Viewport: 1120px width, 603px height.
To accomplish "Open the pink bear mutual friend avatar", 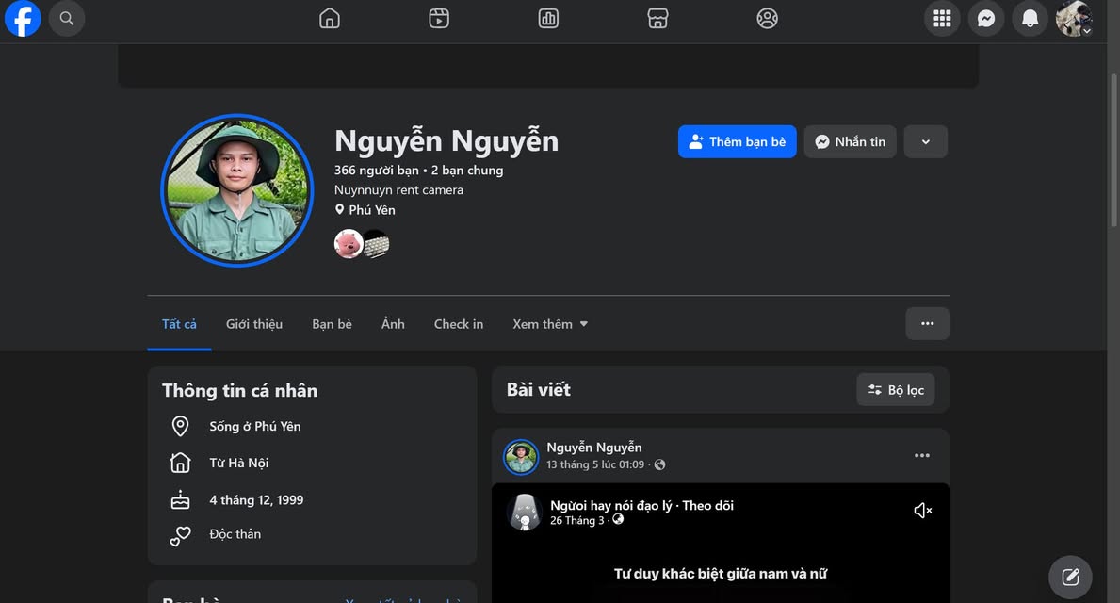I will 348,244.
